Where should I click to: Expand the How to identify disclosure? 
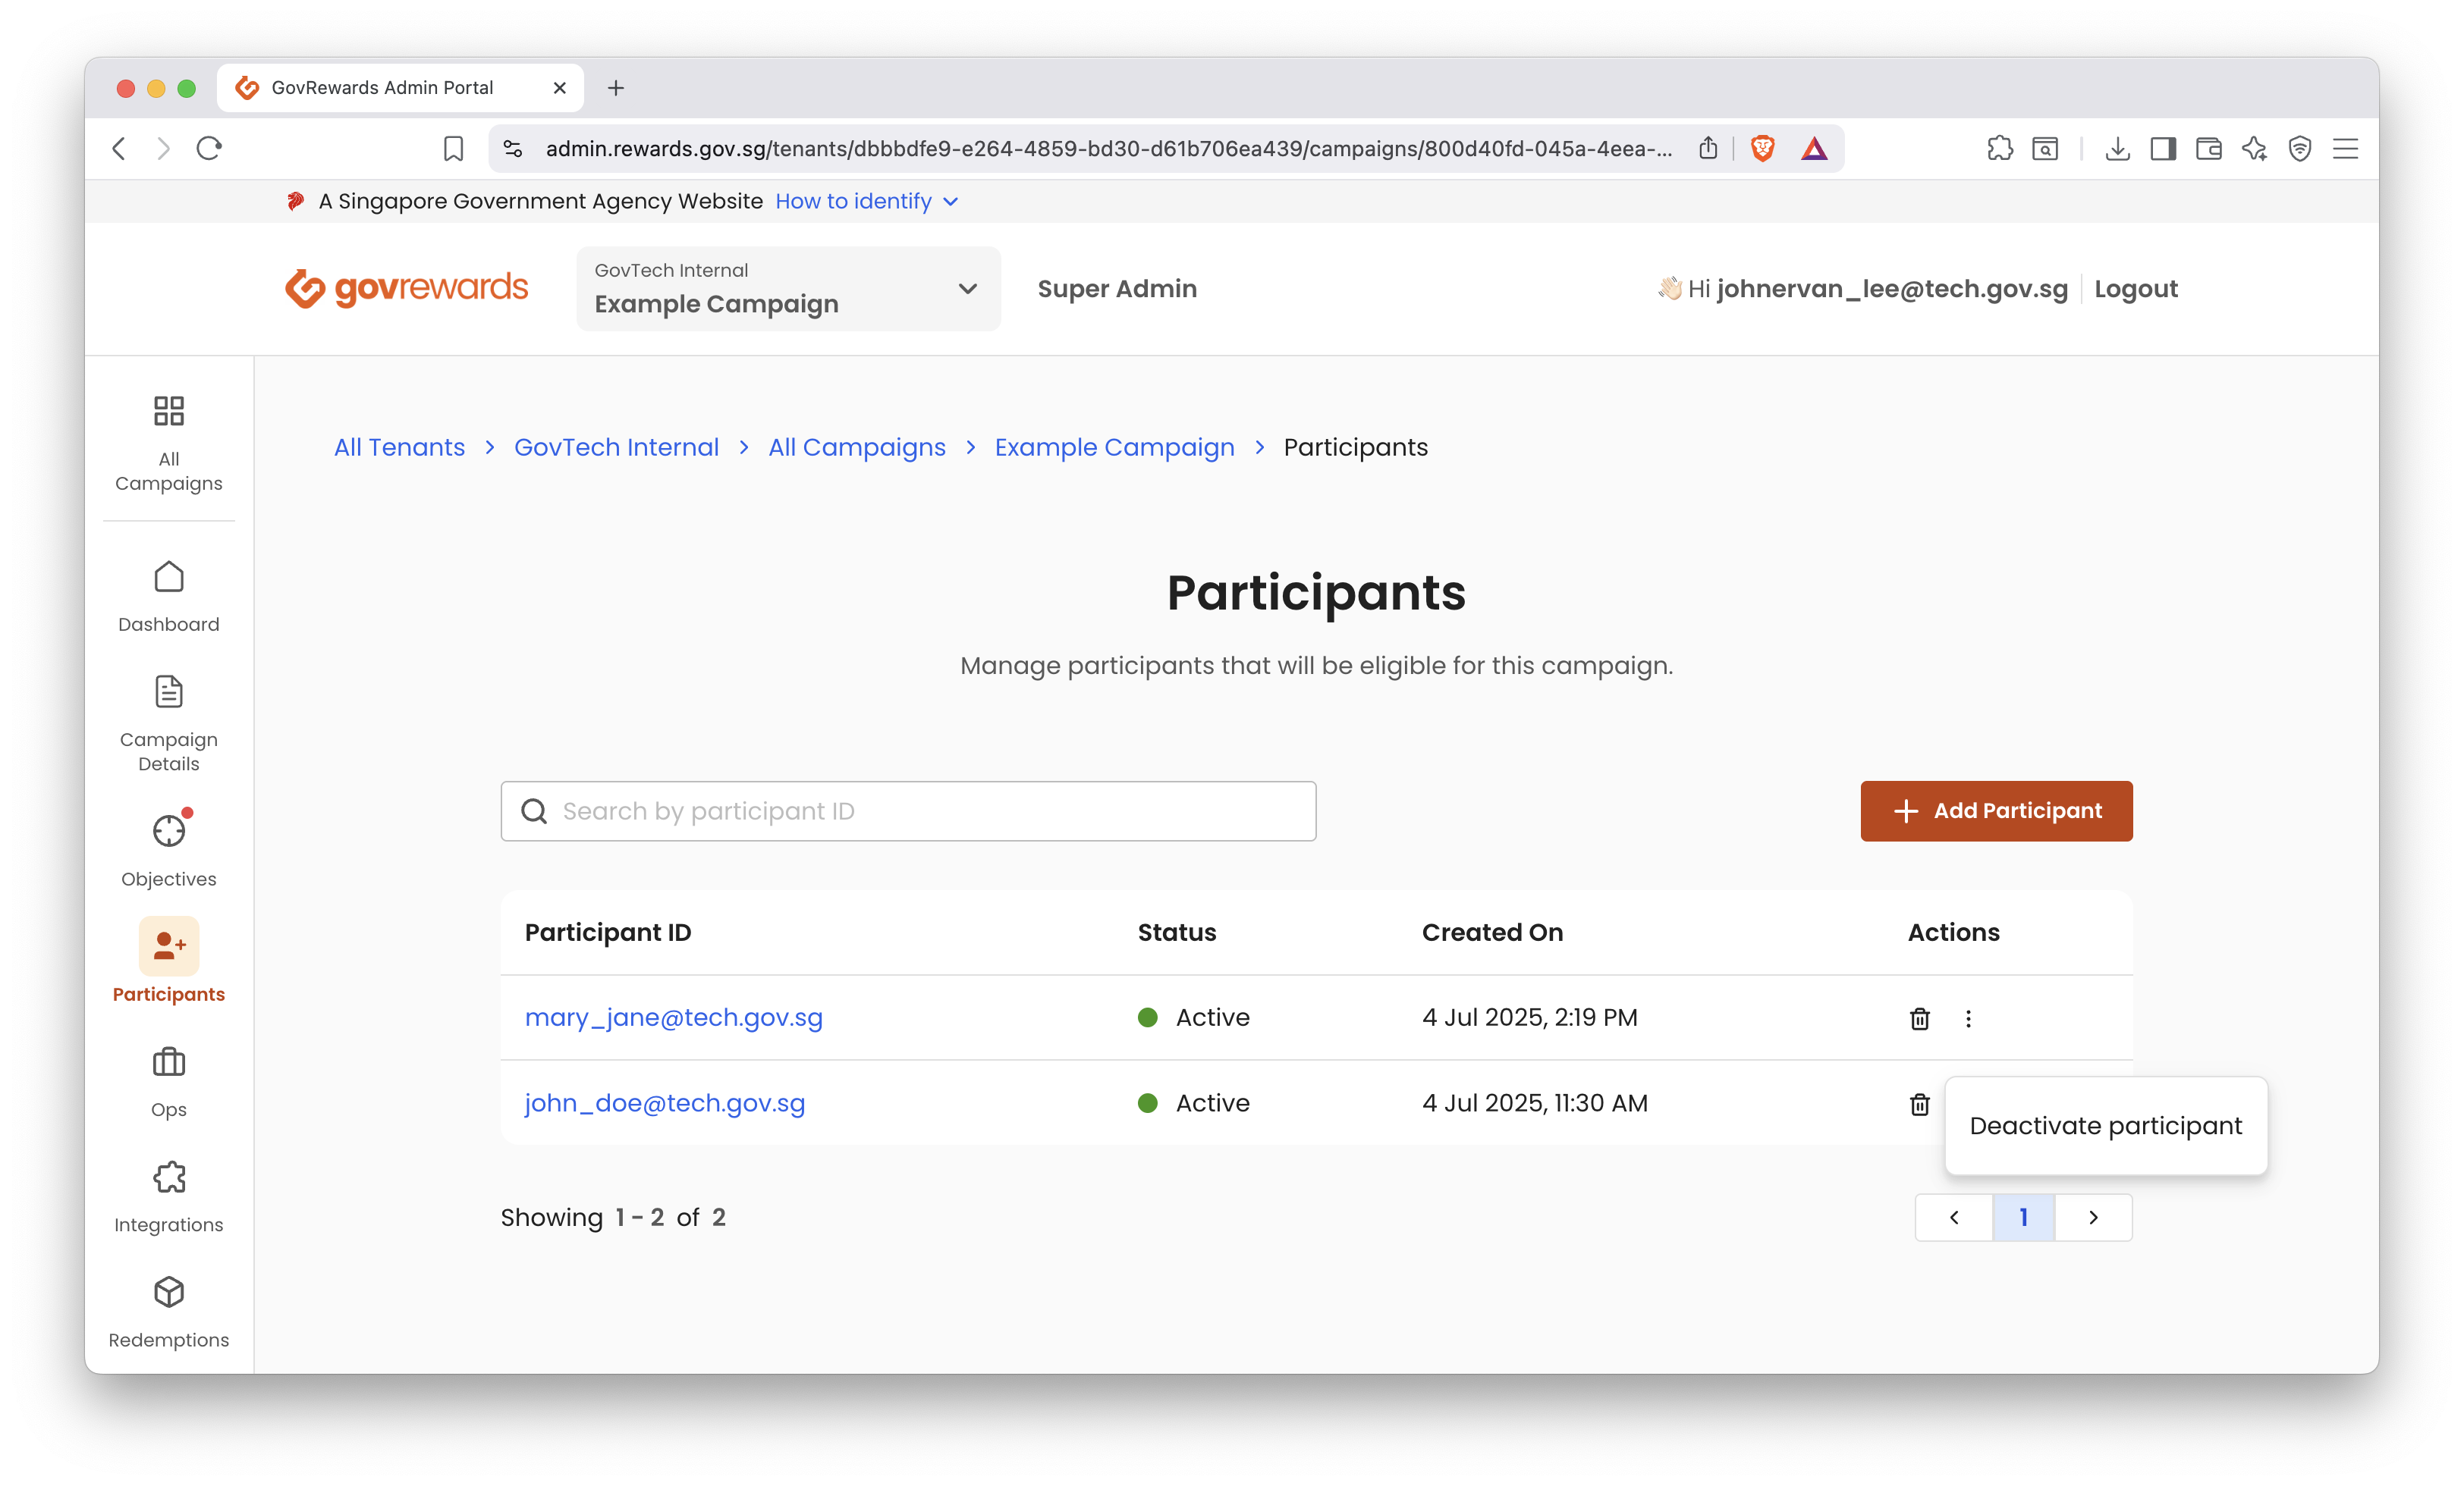[x=866, y=201]
